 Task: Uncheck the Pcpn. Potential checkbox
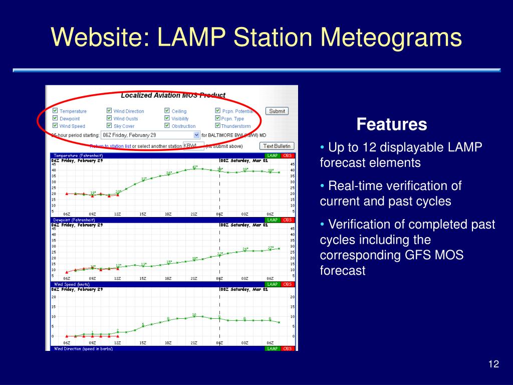(x=217, y=111)
